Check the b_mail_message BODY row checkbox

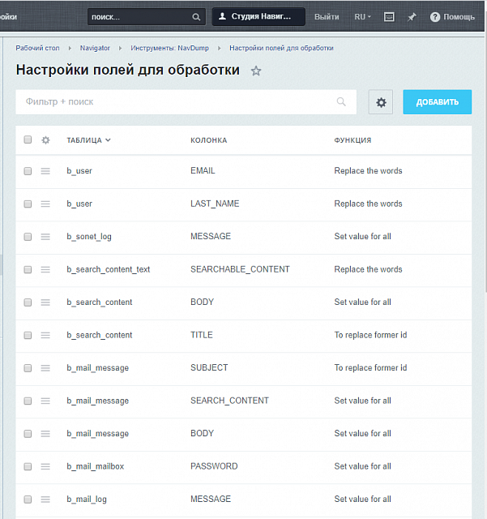pos(28,434)
